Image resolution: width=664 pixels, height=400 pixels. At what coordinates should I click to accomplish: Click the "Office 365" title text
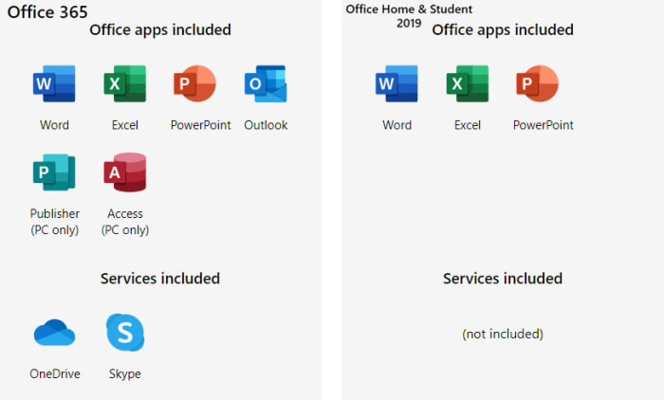click(x=48, y=11)
